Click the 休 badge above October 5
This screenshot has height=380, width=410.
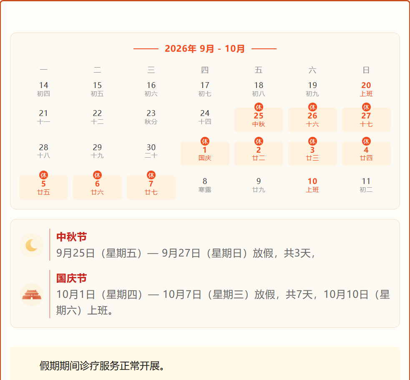click(43, 175)
